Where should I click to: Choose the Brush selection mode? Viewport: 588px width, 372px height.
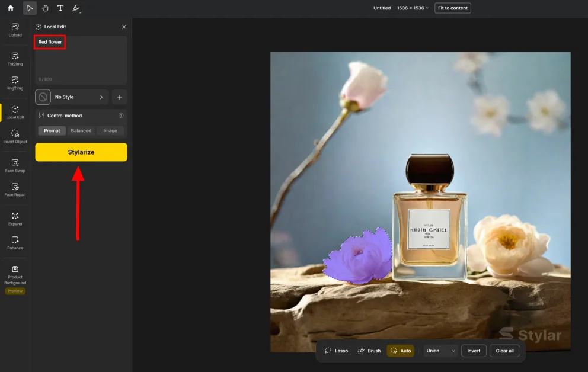coord(369,351)
